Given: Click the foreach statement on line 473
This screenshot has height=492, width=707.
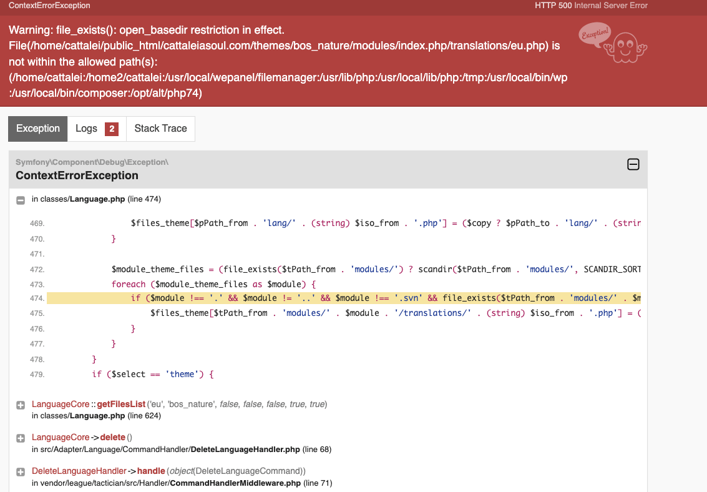Looking at the screenshot, I should click(x=214, y=284).
